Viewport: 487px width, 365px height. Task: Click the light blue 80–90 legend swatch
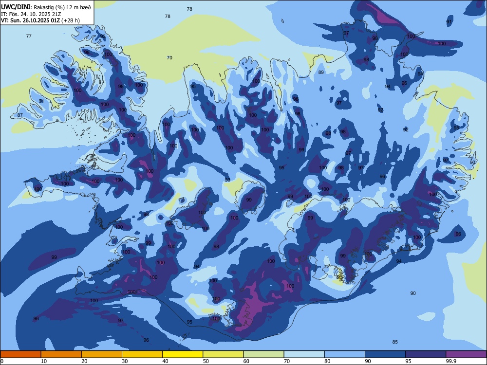point(345,354)
